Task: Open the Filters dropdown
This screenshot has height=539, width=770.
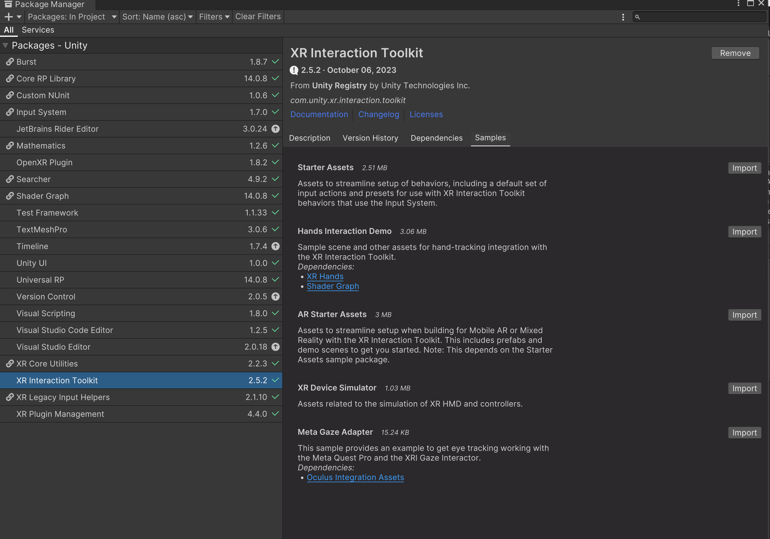Action: (x=214, y=17)
